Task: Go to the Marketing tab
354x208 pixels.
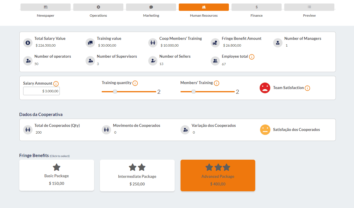Action: 151,7
